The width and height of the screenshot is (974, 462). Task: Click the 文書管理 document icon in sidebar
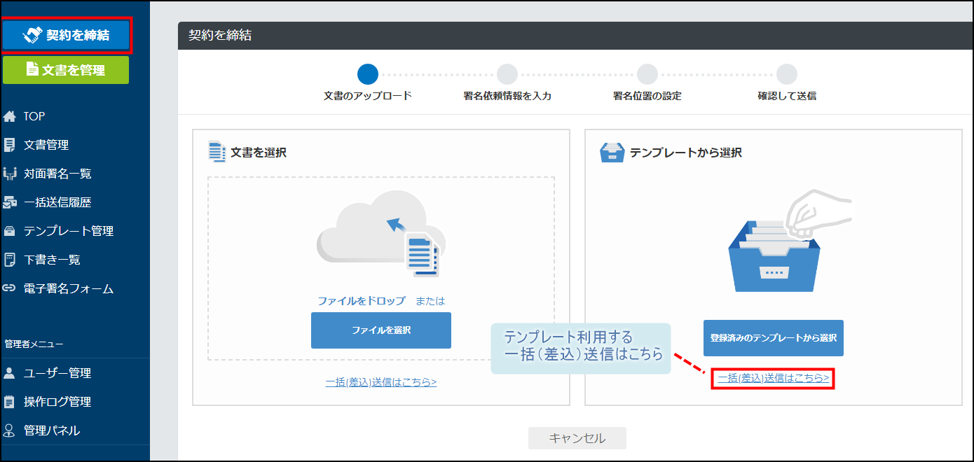10,145
